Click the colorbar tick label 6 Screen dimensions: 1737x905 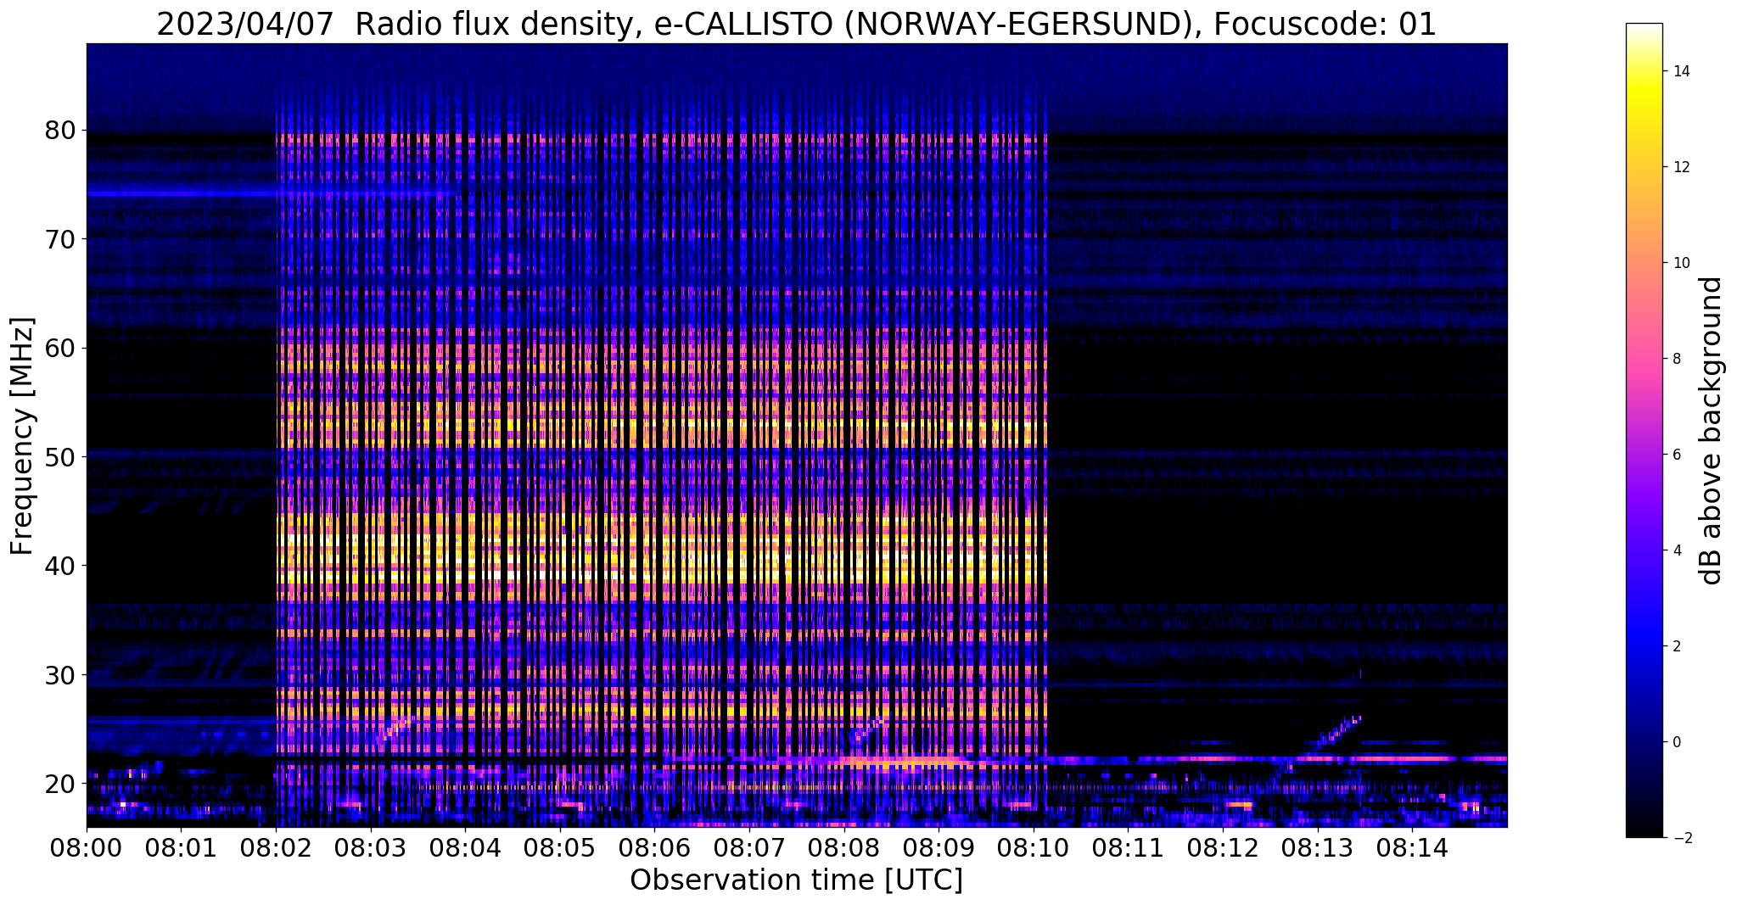(x=1676, y=455)
